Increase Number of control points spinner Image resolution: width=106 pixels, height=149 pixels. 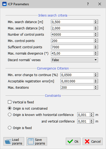point(96,34)
